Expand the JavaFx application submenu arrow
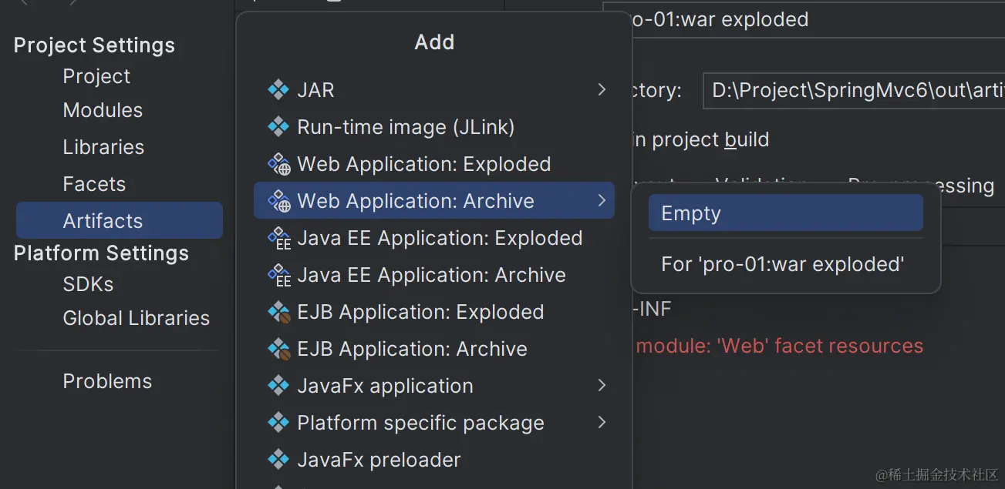Image resolution: width=1005 pixels, height=489 pixels. point(602,386)
